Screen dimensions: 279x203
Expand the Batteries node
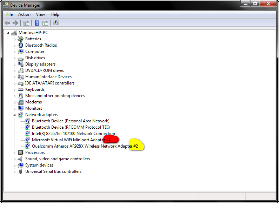pyautogui.click(x=14, y=39)
